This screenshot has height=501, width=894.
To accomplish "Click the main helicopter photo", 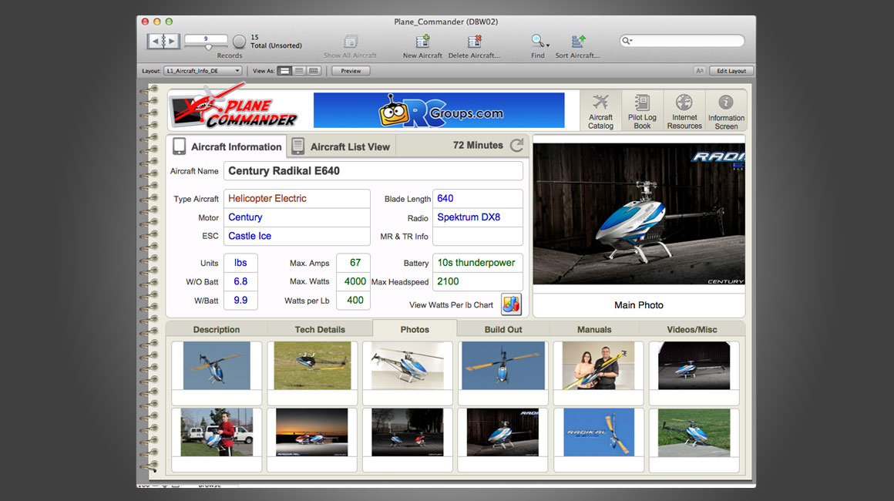I will pos(639,214).
